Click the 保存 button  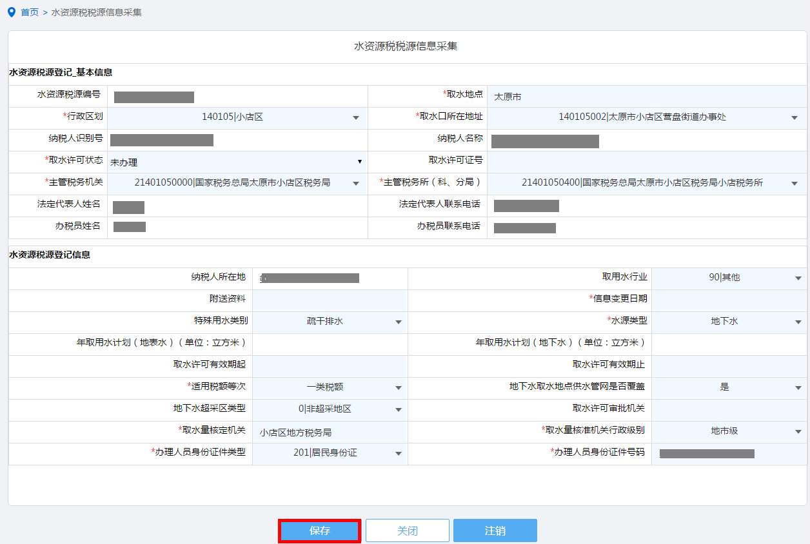pos(320,530)
